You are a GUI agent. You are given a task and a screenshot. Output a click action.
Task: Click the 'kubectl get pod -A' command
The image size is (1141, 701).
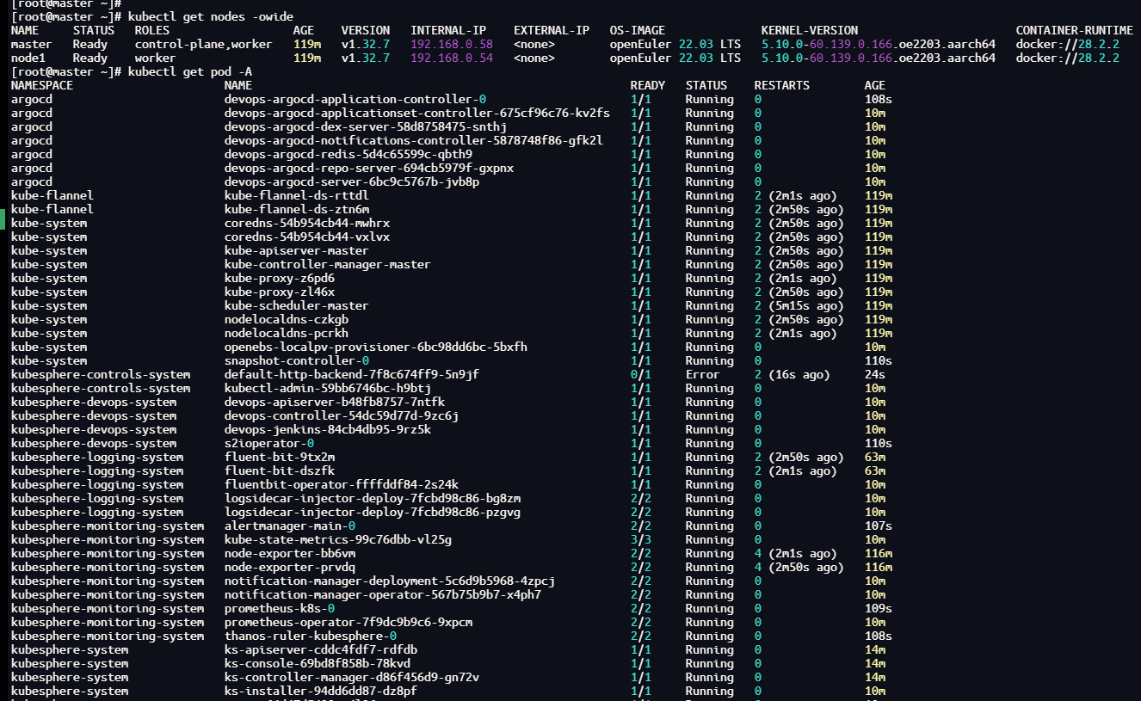[x=190, y=72]
